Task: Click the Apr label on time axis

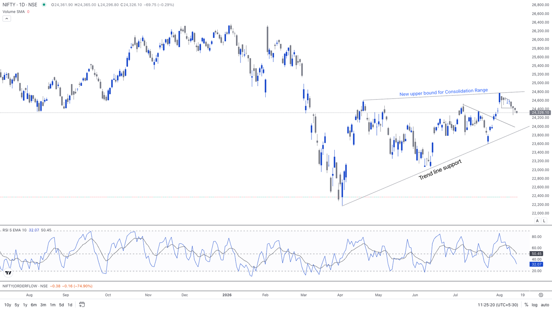Action: click(340, 295)
